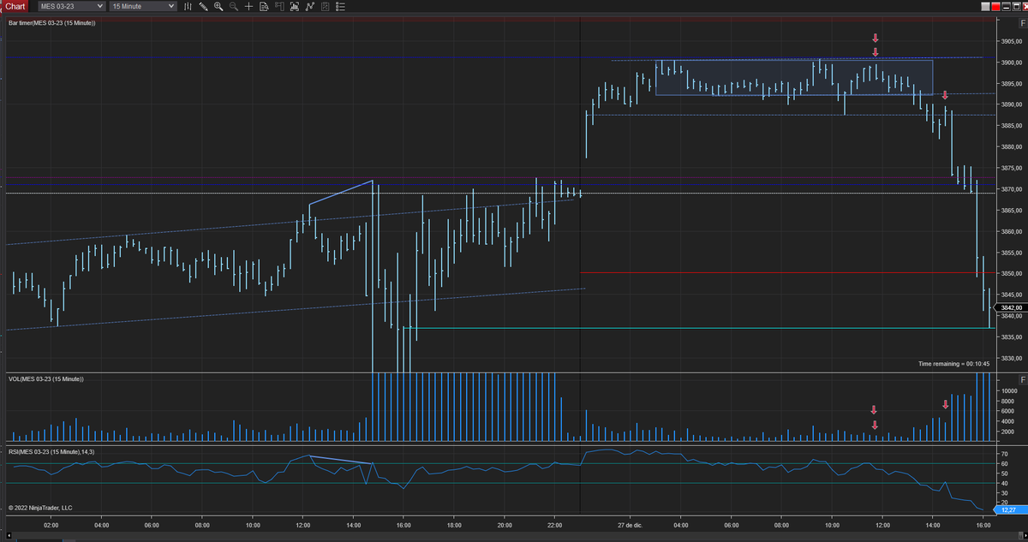Click the Time remaining countdown text

pyautogui.click(x=953, y=364)
